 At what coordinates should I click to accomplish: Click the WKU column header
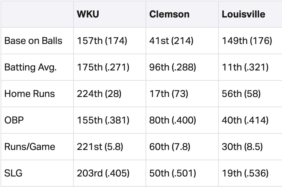coord(88,14)
